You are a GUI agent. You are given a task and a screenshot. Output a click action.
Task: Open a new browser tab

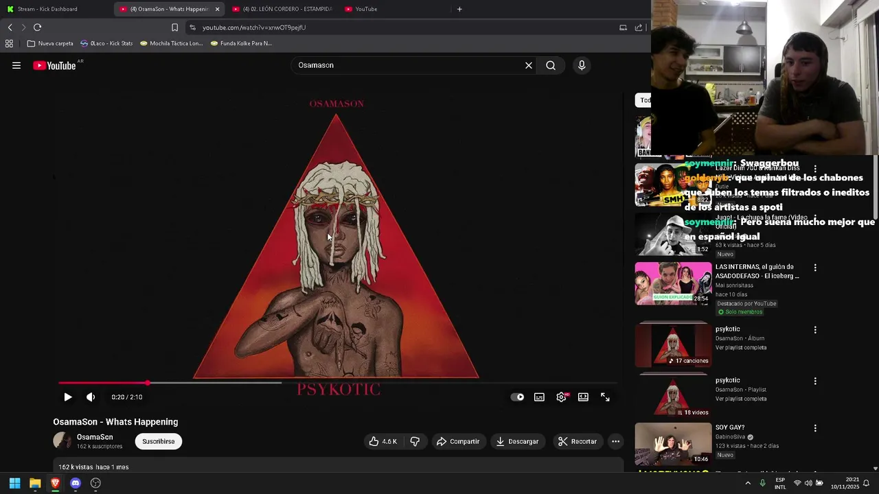(x=459, y=9)
